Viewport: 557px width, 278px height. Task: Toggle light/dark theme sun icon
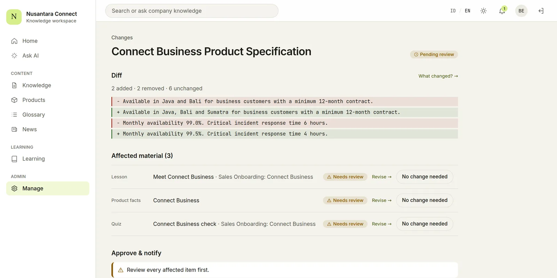(484, 11)
